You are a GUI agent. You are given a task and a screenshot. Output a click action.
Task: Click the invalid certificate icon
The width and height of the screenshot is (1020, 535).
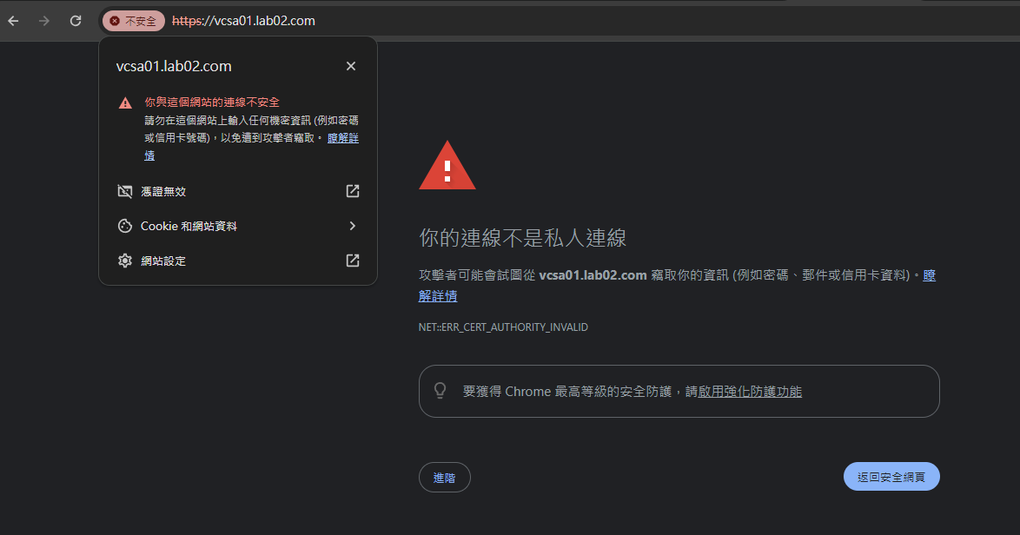click(125, 191)
